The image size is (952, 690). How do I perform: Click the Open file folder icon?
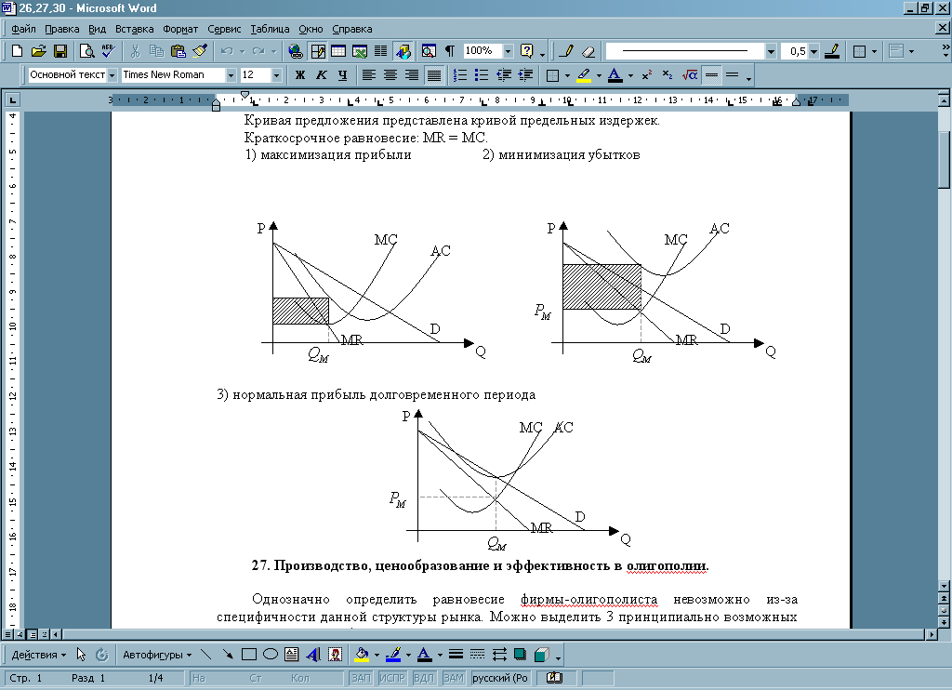[38, 51]
